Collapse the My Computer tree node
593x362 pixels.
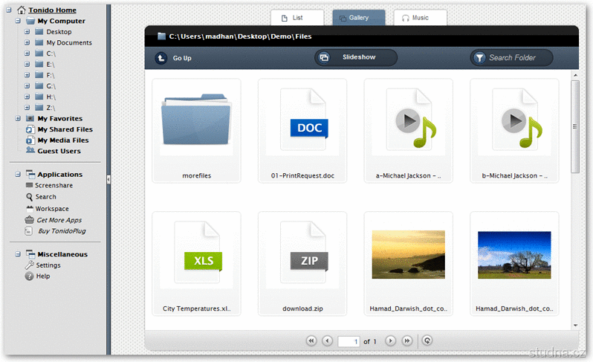click(x=18, y=22)
